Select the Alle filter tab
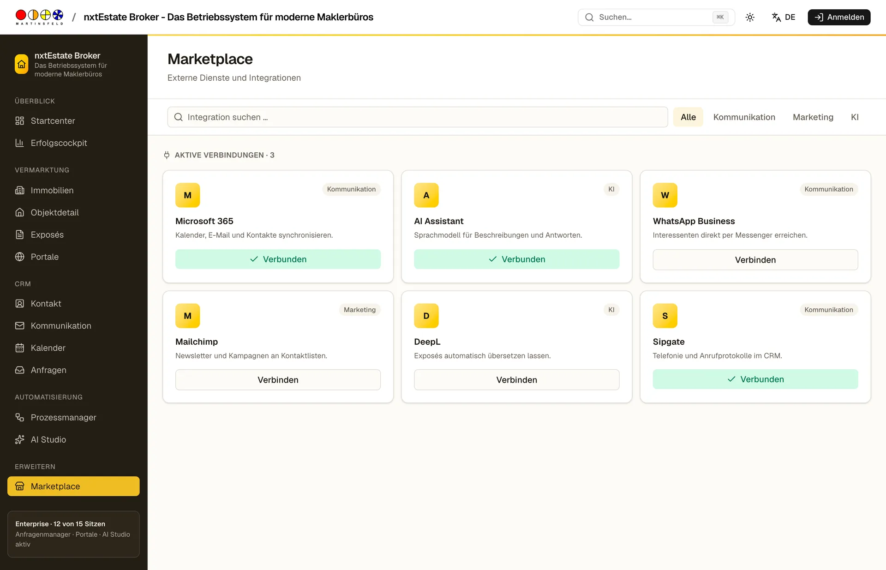The height and width of the screenshot is (570, 886). [x=688, y=117]
